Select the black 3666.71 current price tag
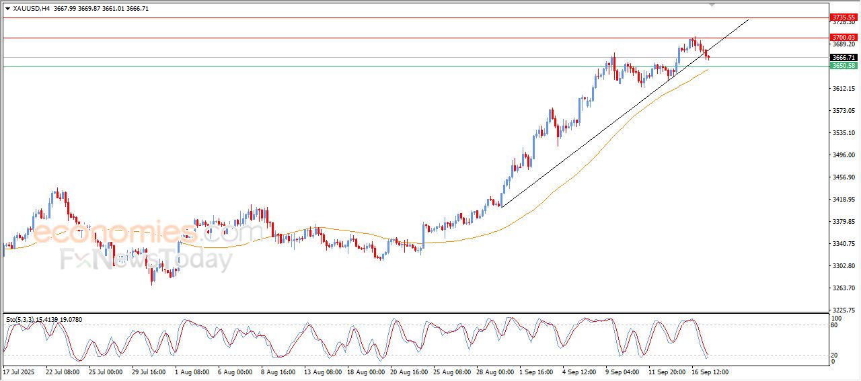The width and height of the screenshot is (861, 381). point(843,58)
